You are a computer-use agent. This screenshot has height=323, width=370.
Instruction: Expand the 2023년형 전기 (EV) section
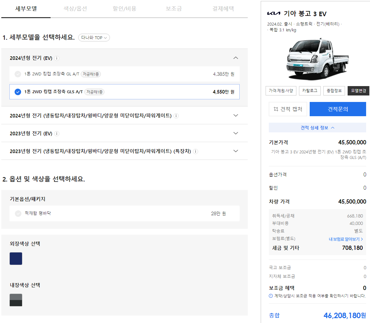click(x=235, y=133)
